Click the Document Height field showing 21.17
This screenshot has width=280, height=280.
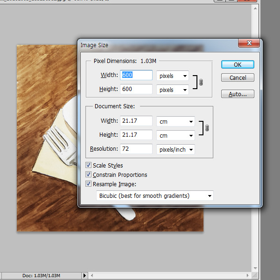136,135
